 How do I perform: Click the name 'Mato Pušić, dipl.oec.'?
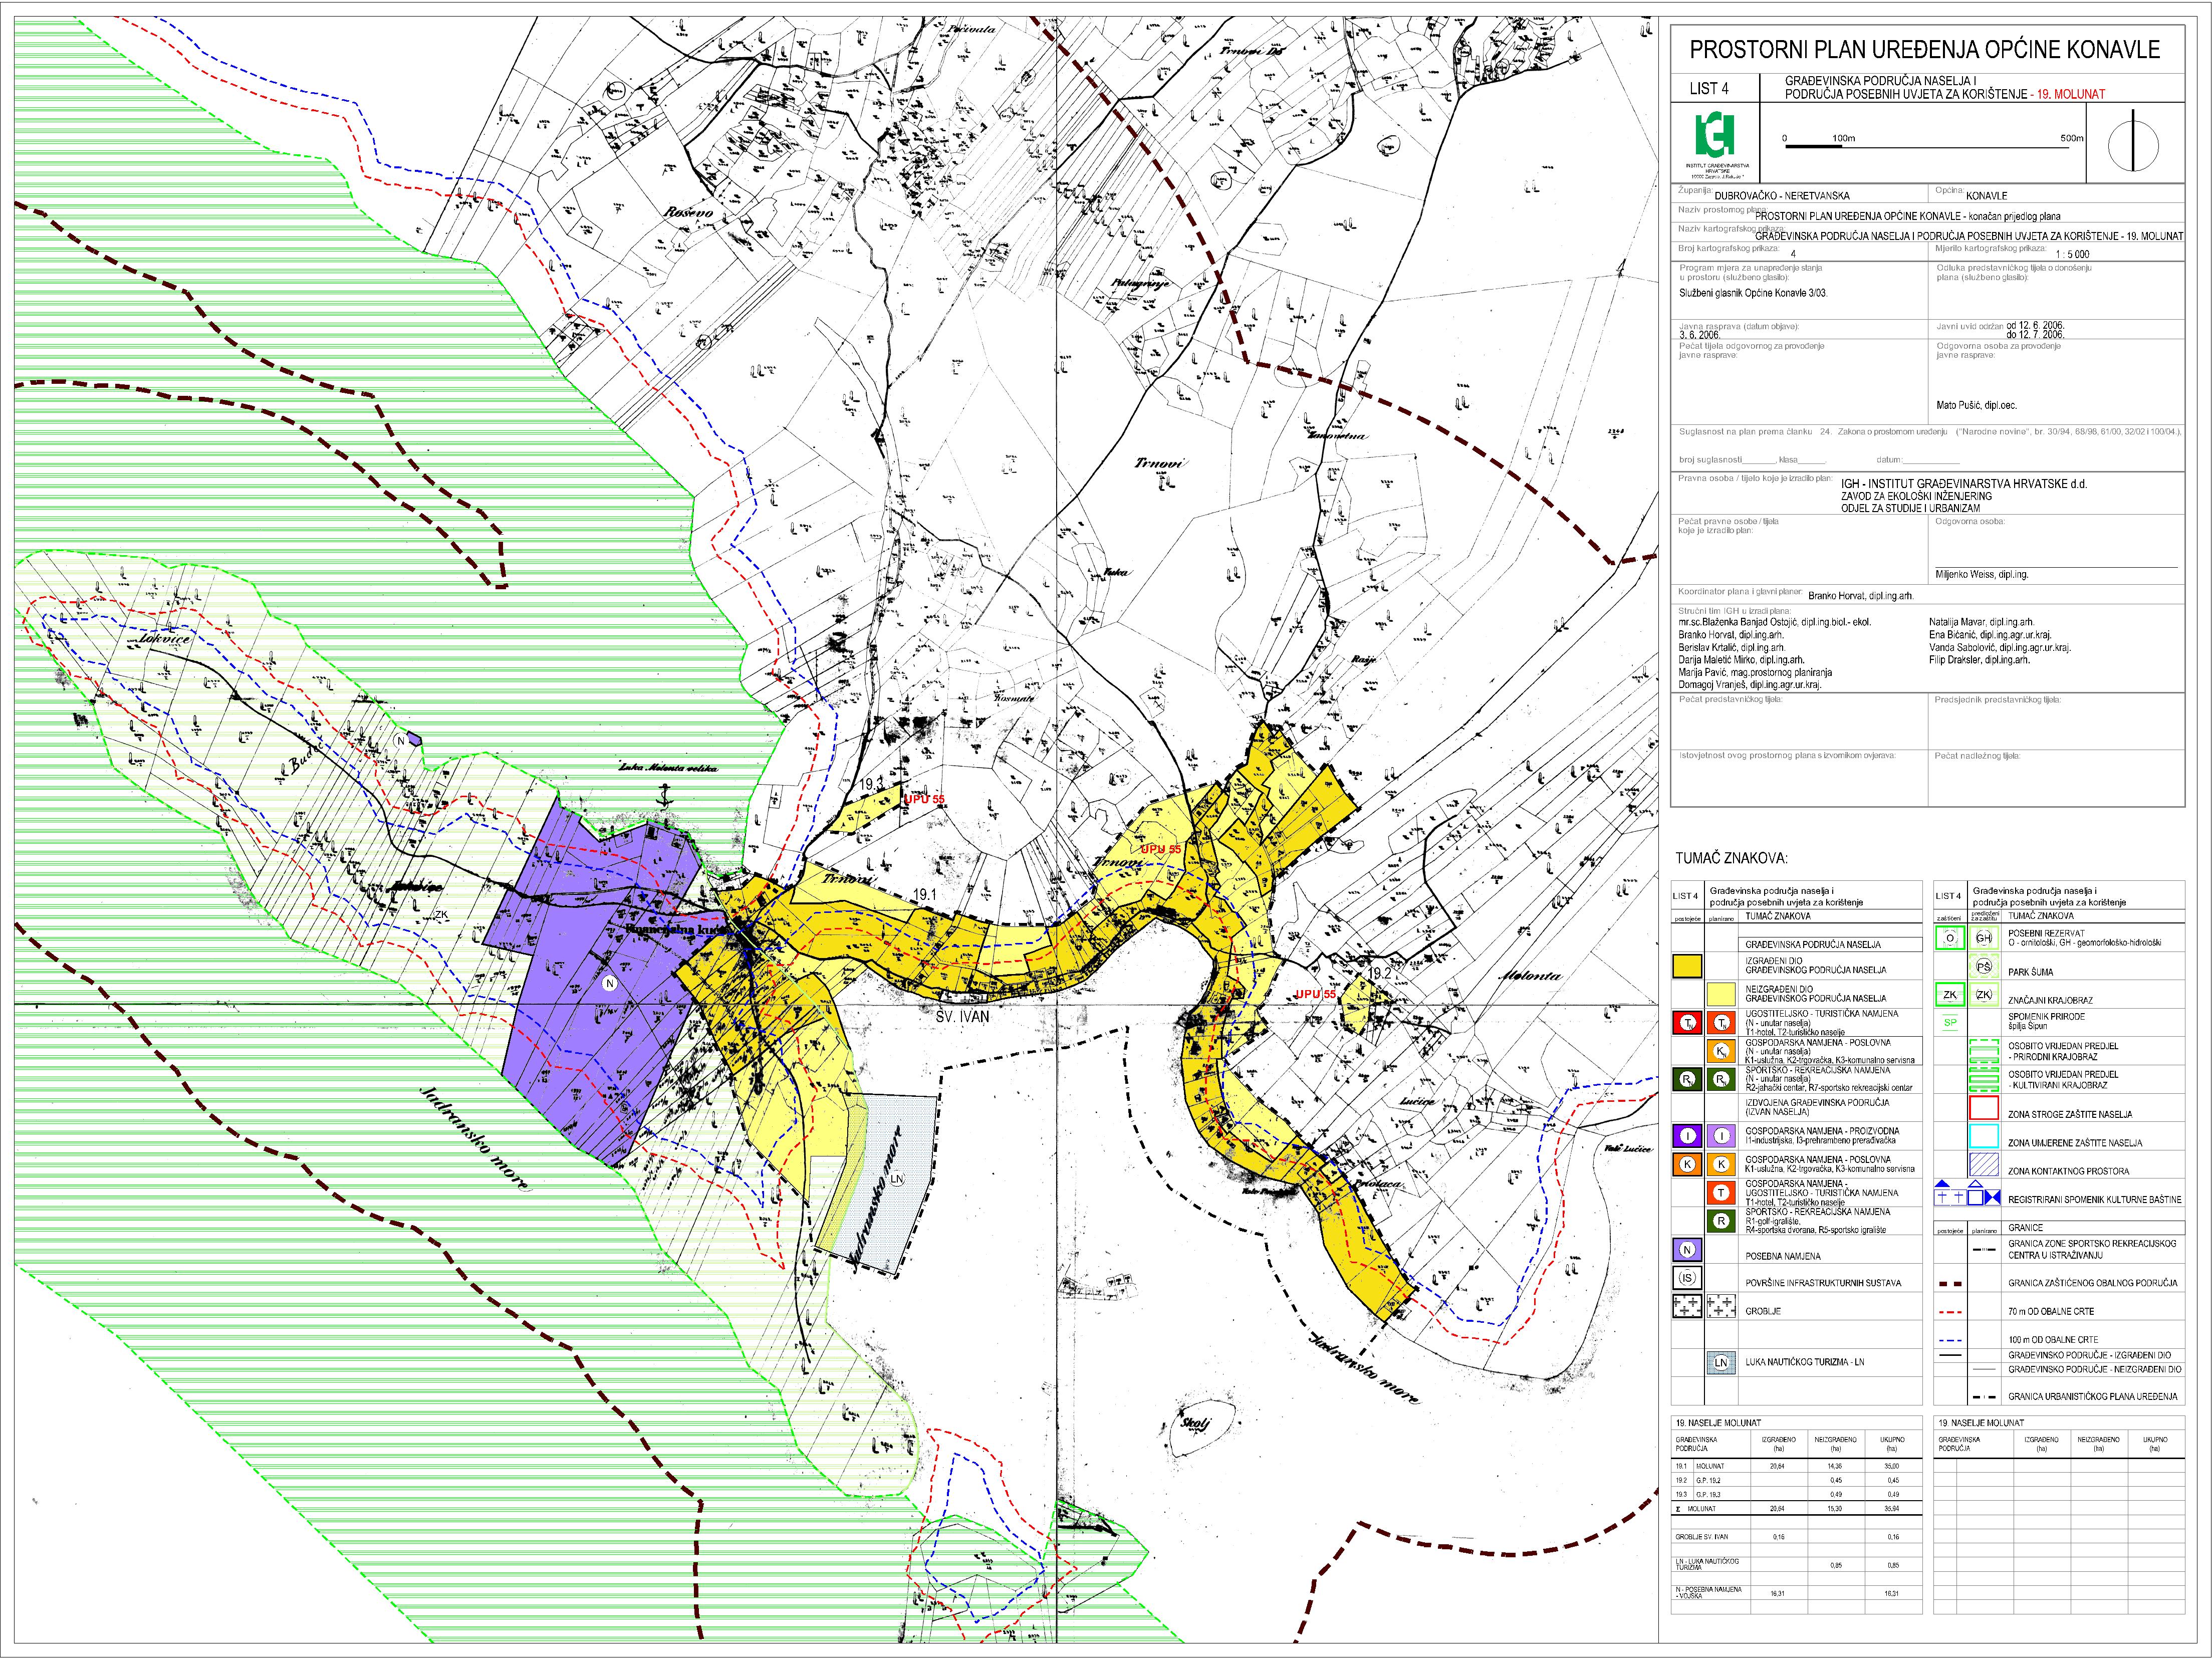coord(1977,405)
